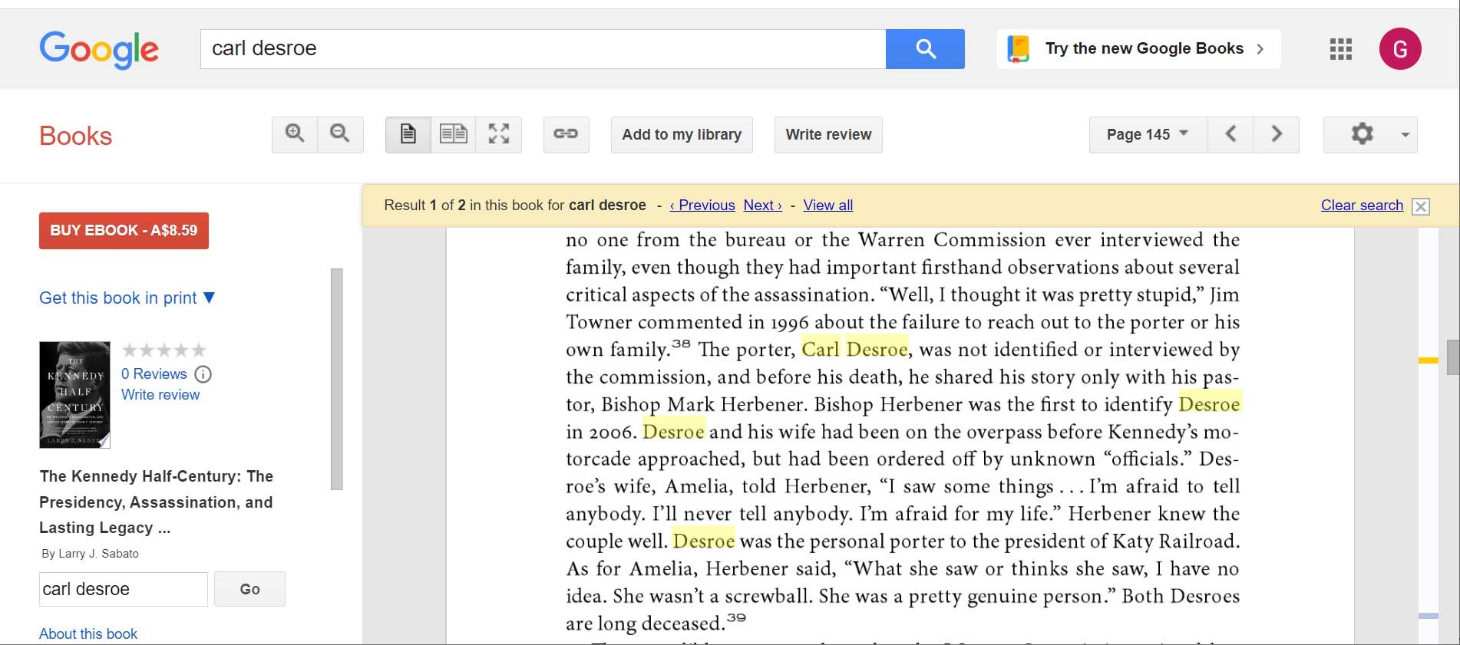The height and width of the screenshot is (645, 1460).
Task: Go to the previous page arrow
Action: (x=1230, y=134)
